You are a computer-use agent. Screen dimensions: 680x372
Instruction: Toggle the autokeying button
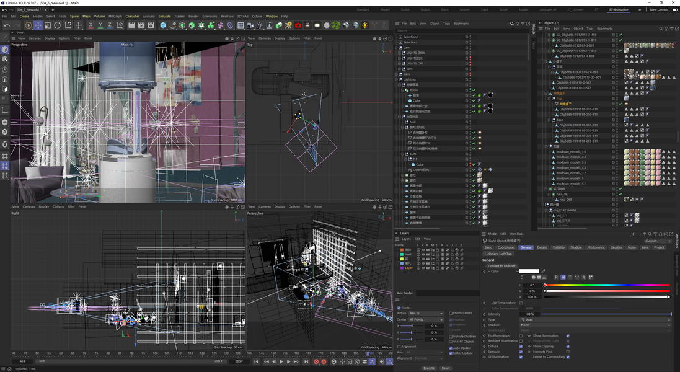[x=324, y=361]
